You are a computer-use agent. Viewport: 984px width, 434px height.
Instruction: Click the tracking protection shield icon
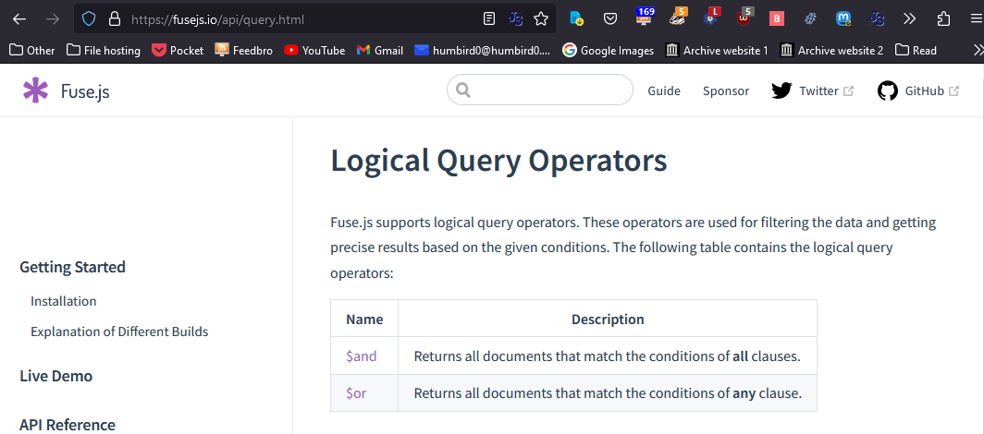(89, 18)
